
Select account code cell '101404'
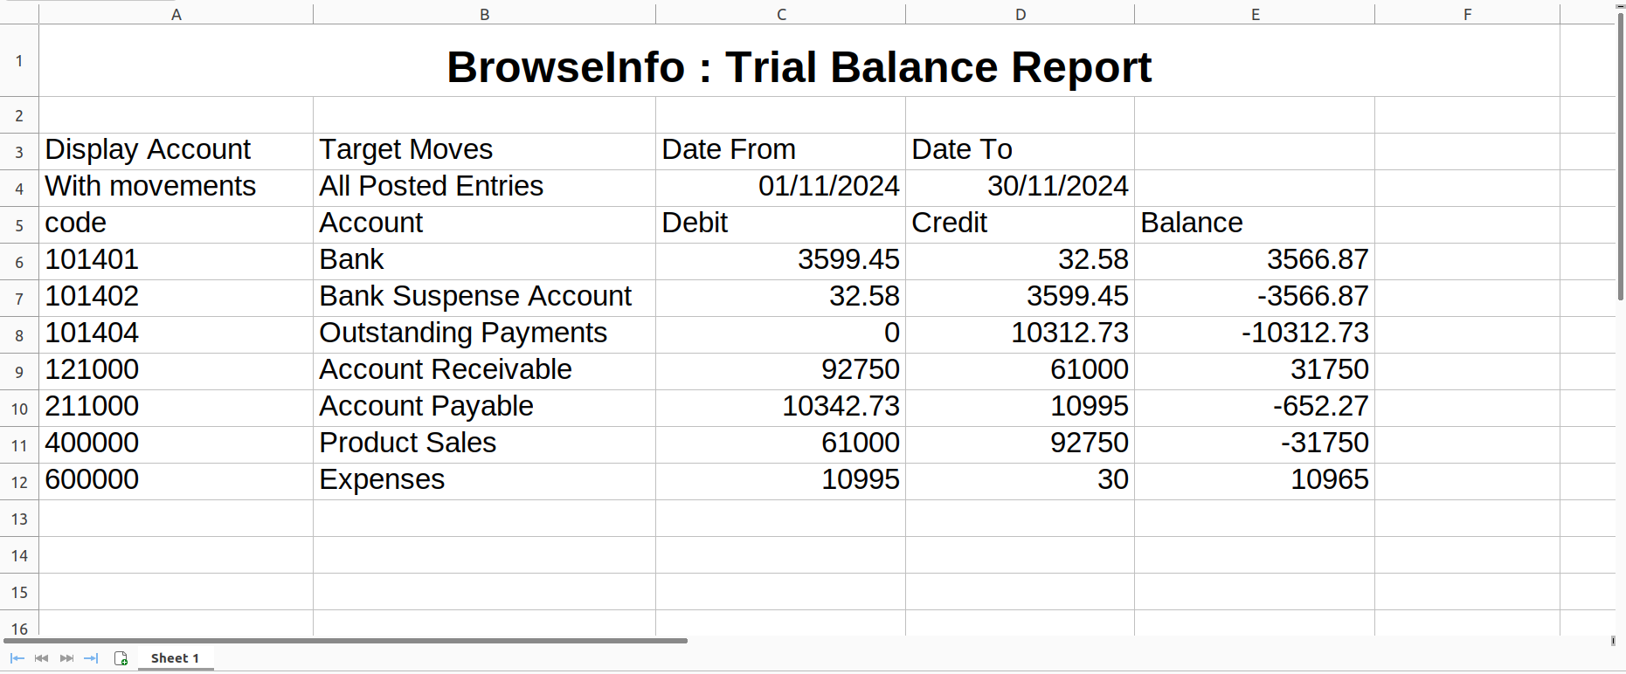coord(176,334)
